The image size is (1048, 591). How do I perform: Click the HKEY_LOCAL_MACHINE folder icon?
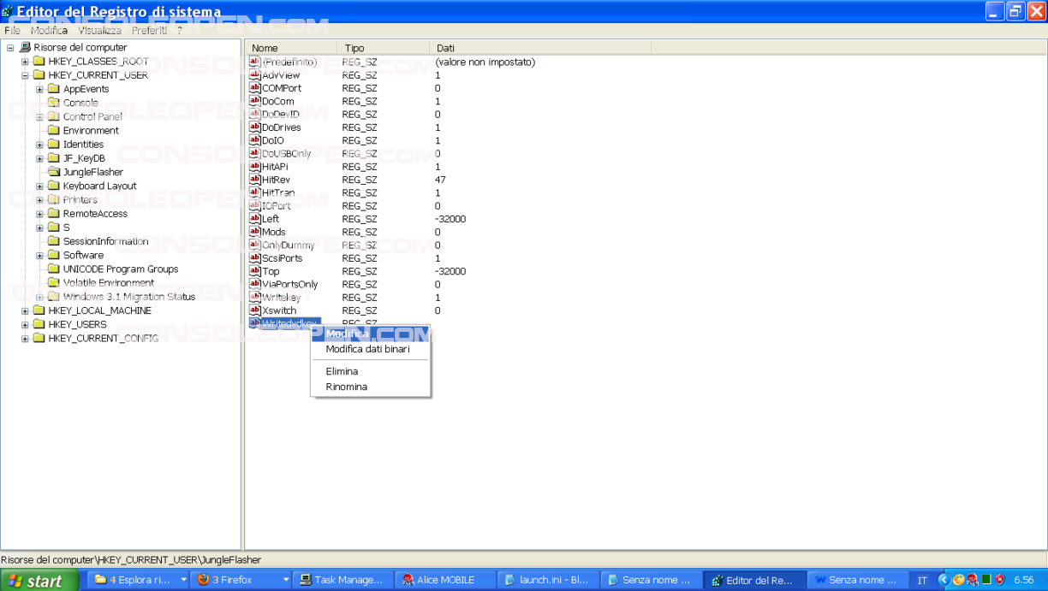[39, 310]
